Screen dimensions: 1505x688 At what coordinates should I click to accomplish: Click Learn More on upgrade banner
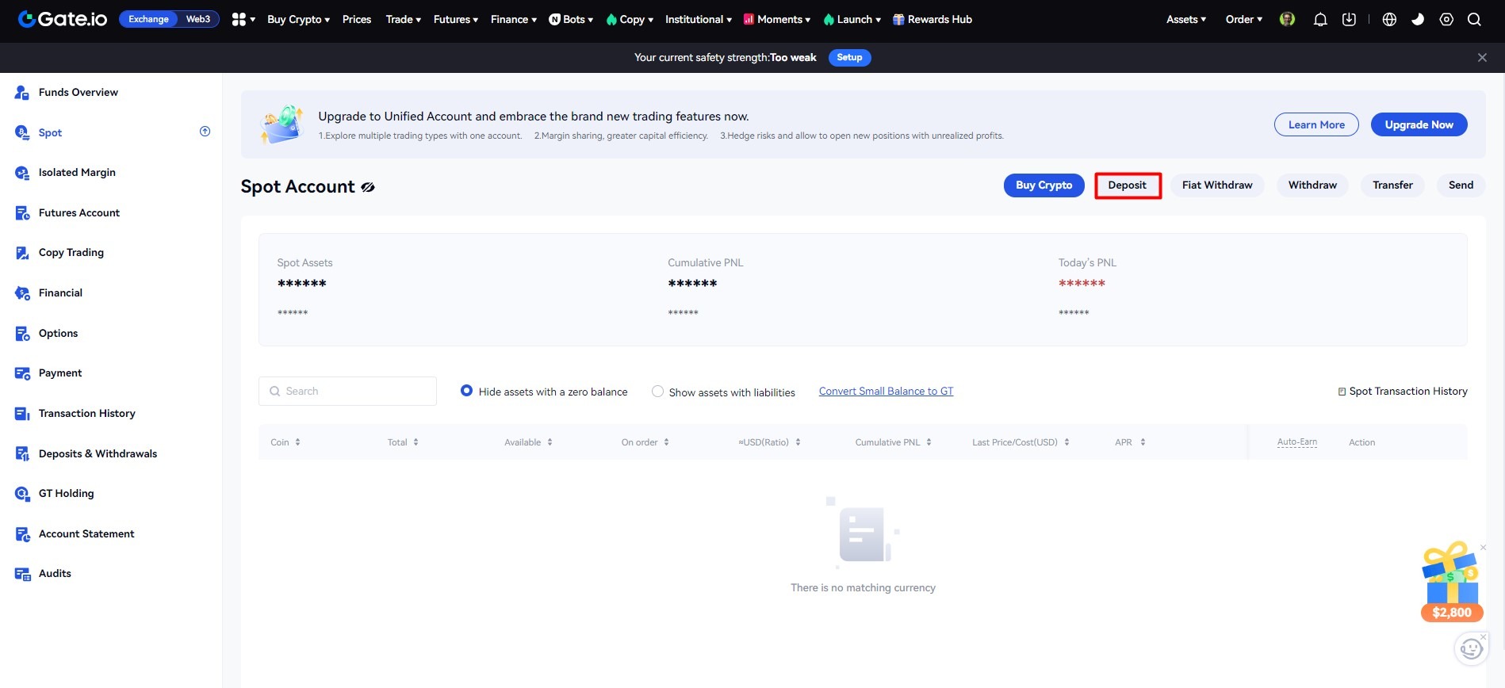pyautogui.click(x=1316, y=124)
